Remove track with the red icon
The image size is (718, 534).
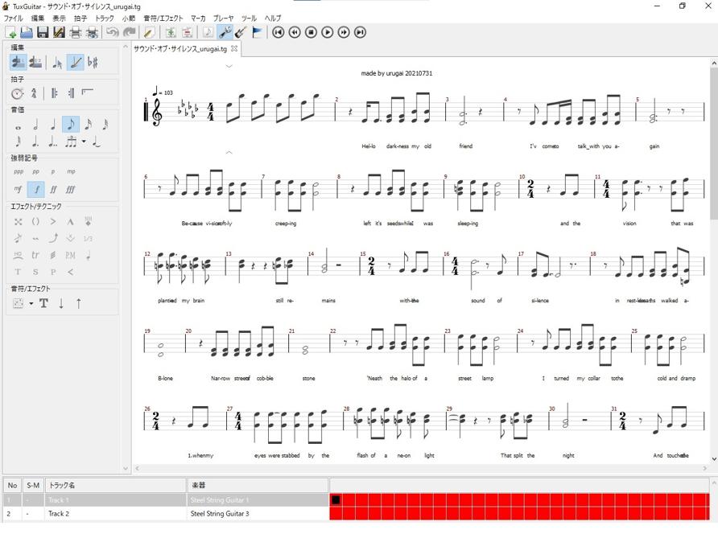[x=187, y=32]
